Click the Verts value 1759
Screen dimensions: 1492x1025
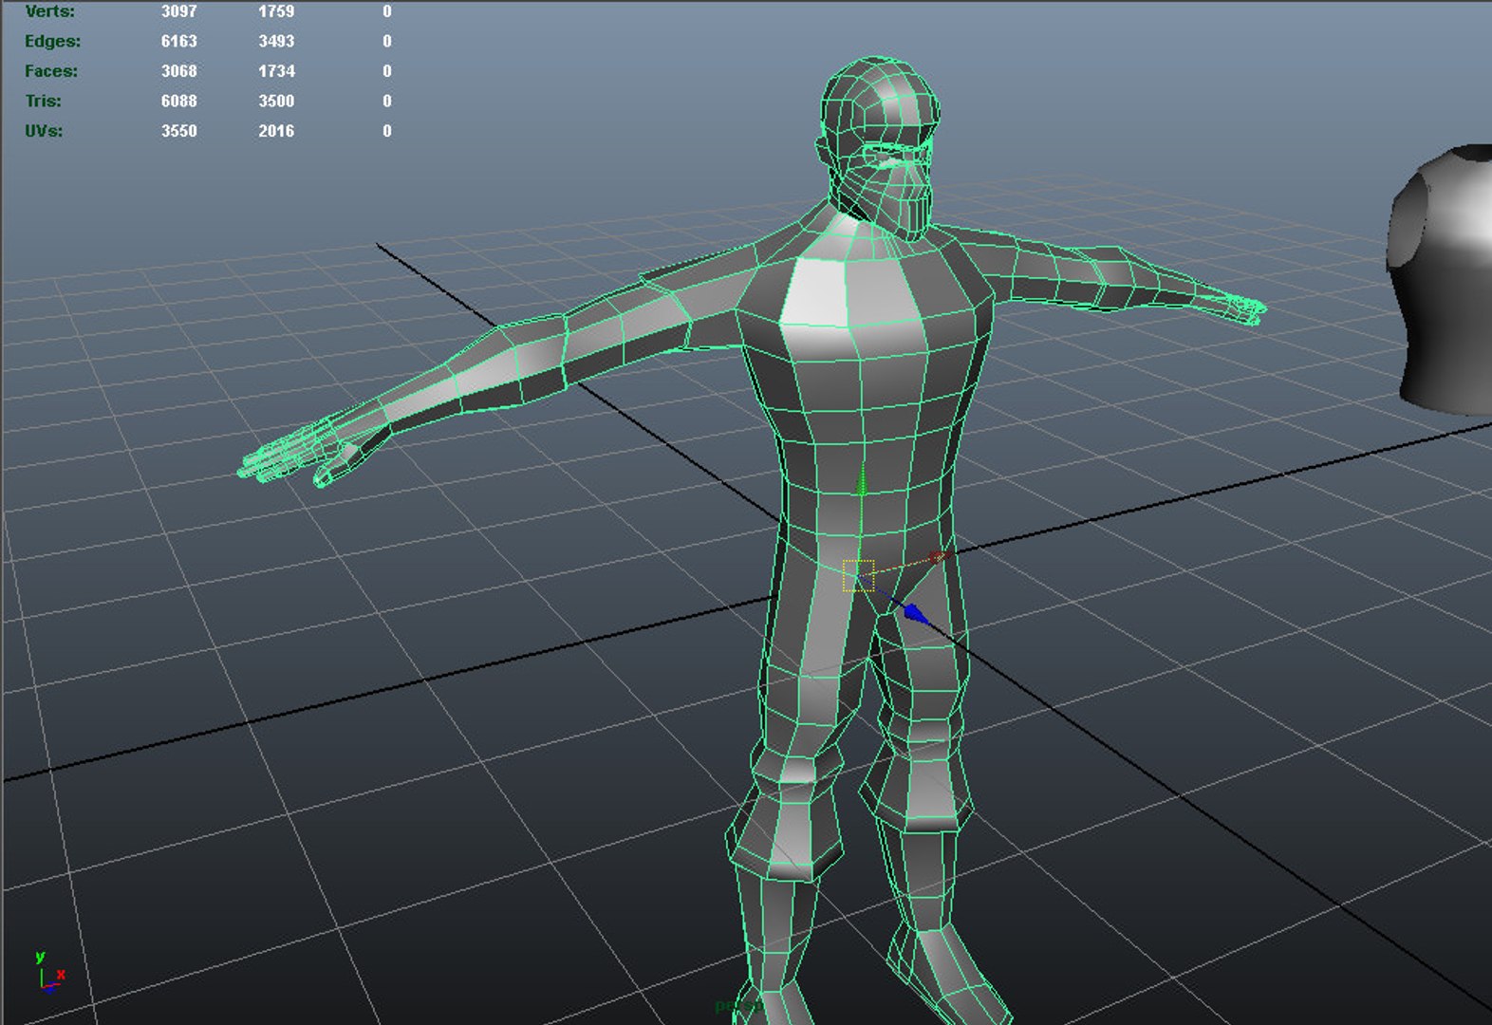tap(276, 11)
